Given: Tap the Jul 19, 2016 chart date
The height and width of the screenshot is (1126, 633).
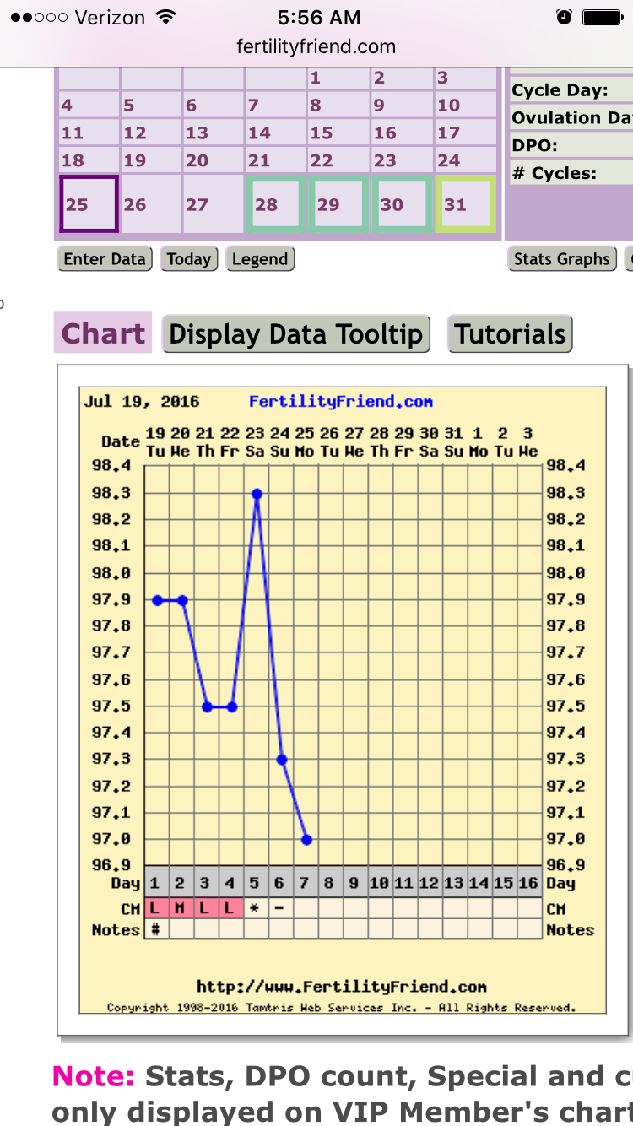Looking at the screenshot, I should 142,402.
